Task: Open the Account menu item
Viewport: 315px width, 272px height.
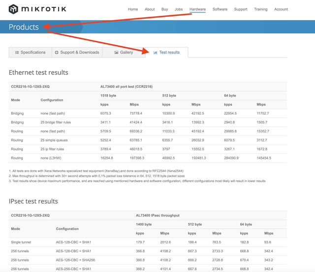Action: [x=281, y=9]
